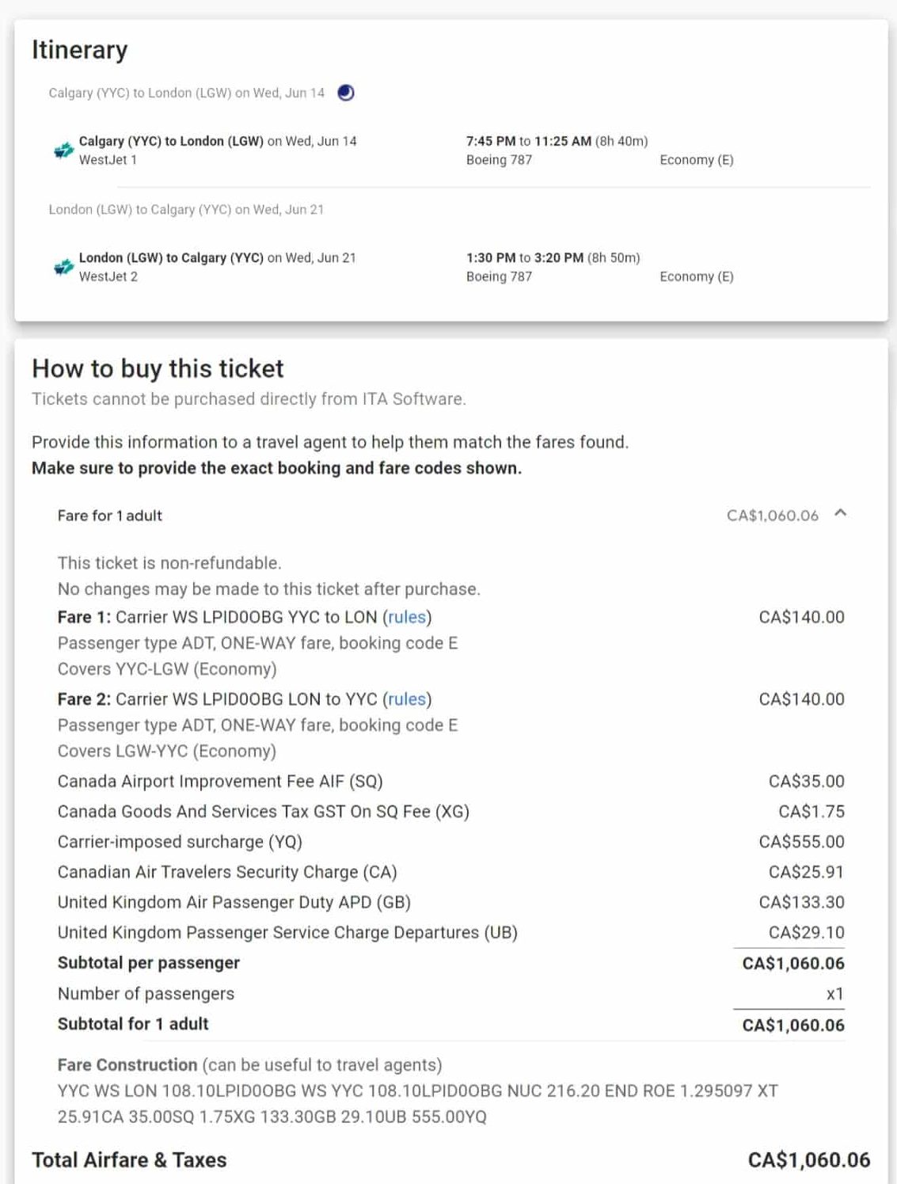
Task: Click Economy (E) on the WestJet 2 flight
Action: coord(696,276)
